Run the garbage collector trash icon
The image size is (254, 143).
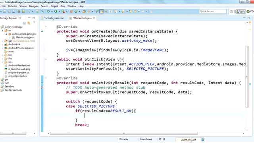pyautogui.click(x=203, y=139)
